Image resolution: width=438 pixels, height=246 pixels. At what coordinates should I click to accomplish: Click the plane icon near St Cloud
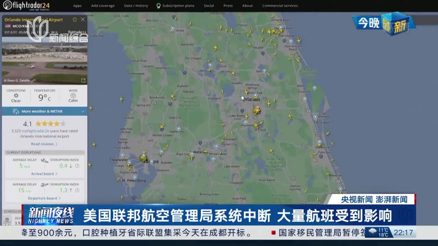(256, 126)
